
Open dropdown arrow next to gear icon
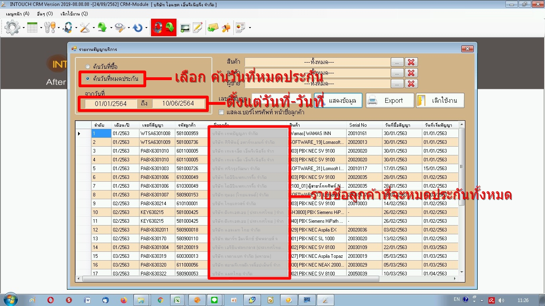click(24, 28)
